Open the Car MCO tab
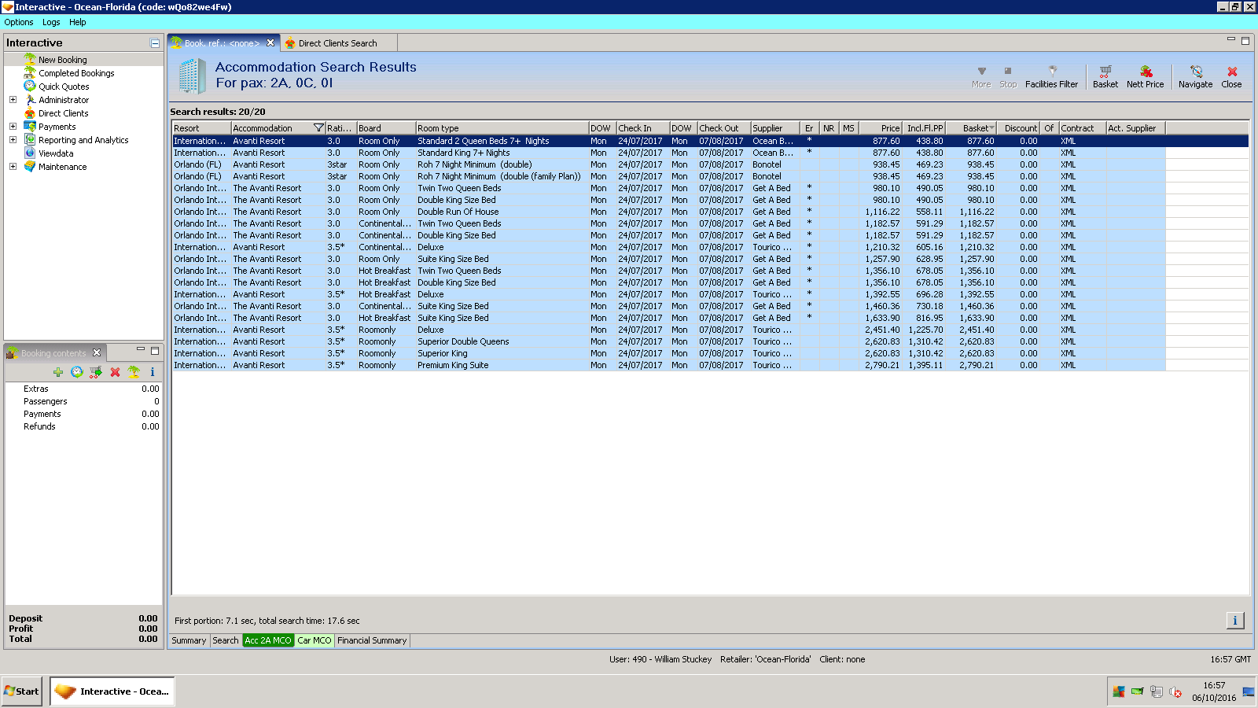 pyautogui.click(x=314, y=640)
